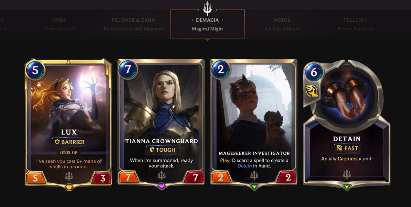
Task: Switch to the Ionia region tab
Action: (x=59, y=24)
